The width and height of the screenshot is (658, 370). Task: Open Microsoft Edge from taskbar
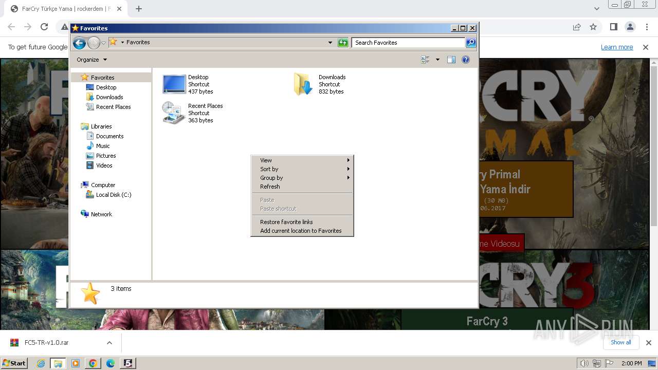click(x=111, y=363)
